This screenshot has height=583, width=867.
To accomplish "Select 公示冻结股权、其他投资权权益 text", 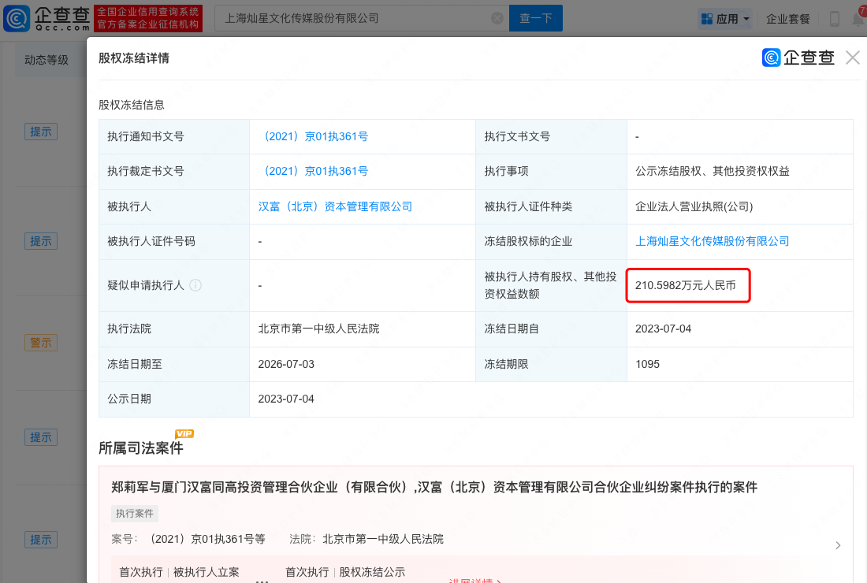I will [x=713, y=171].
